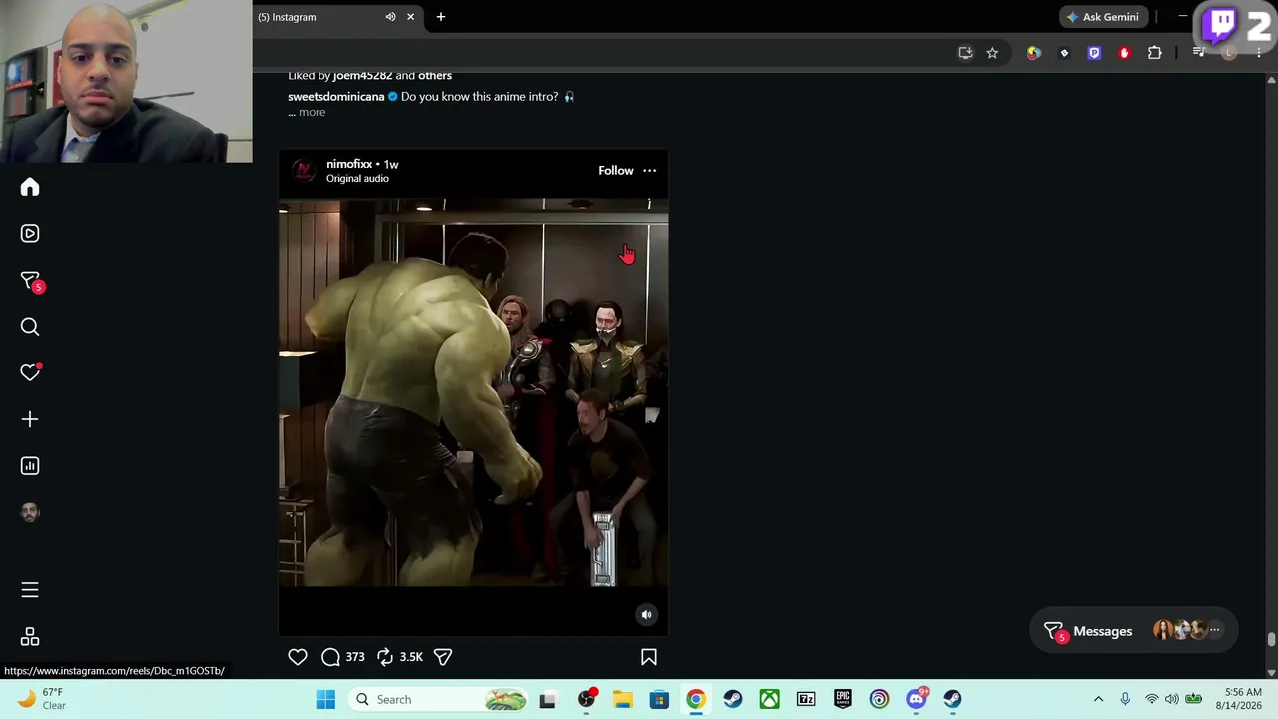Open Task View on the taskbar
1278x719 pixels.
pyautogui.click(x=547, y=699)
